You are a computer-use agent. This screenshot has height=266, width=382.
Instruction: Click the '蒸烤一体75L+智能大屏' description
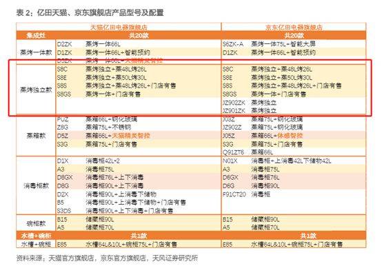(x=283, y=44)
